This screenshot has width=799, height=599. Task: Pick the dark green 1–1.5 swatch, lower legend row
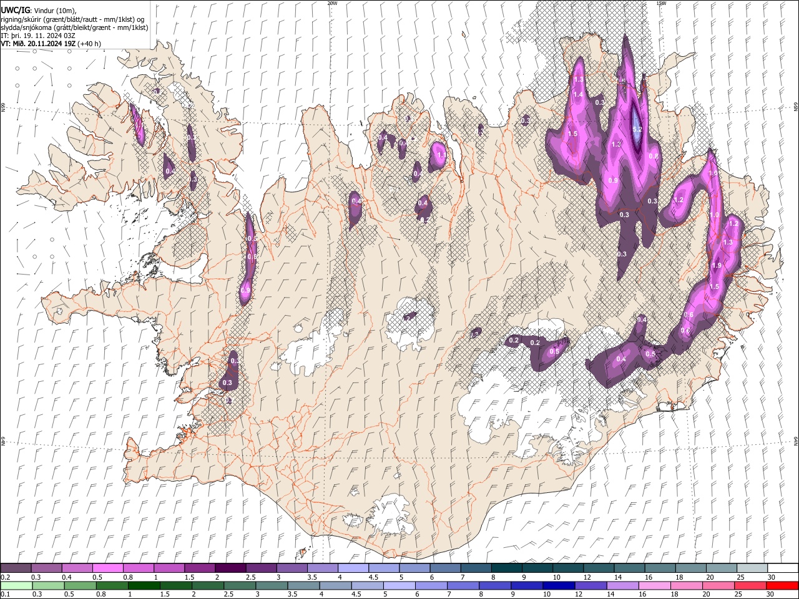(144, 585)
